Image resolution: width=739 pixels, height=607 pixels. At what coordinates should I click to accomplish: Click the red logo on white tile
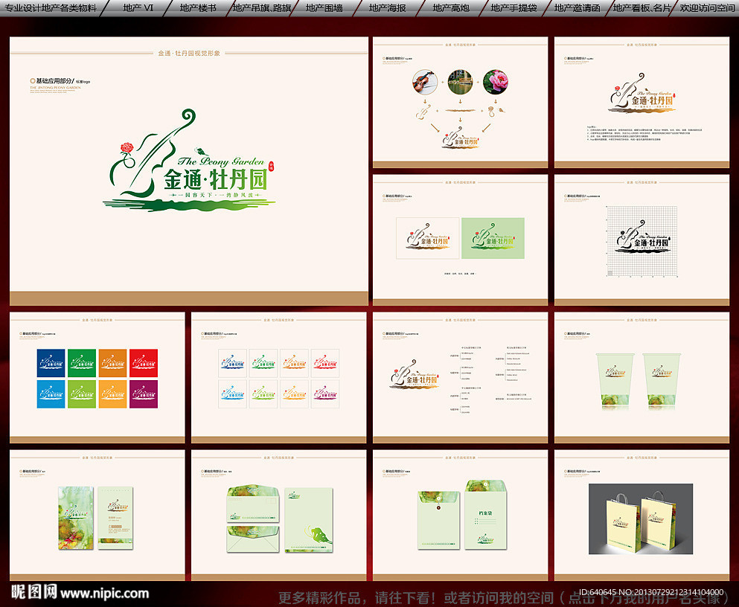325,363
